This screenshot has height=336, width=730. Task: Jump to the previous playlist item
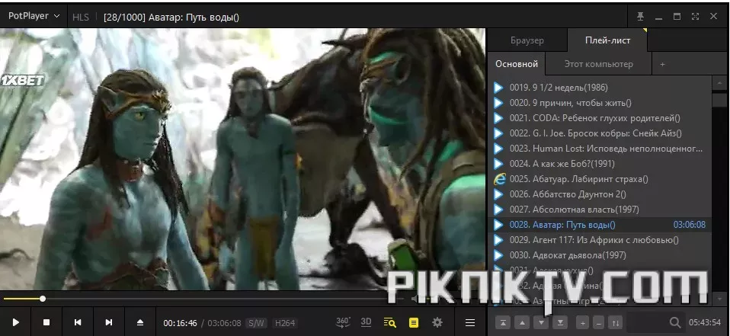[78, 322]
